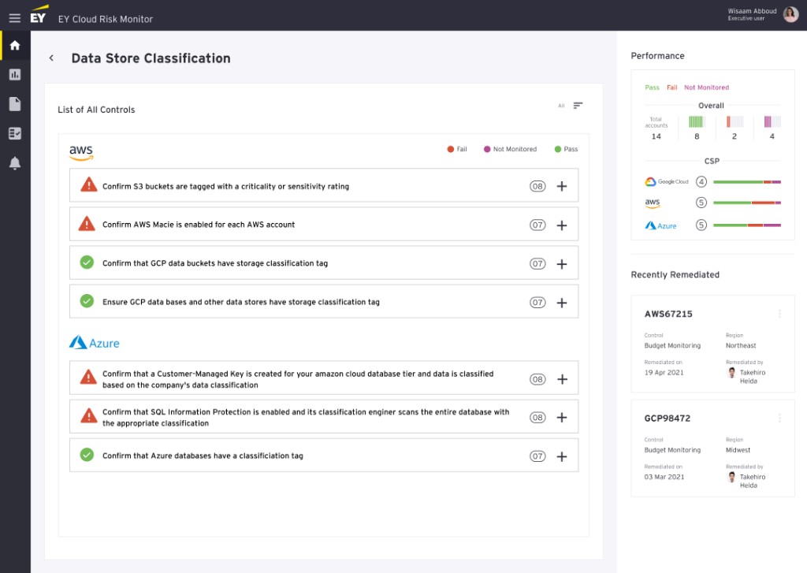Click total accounts value 14
807x573 pixels.
(656, 136)
